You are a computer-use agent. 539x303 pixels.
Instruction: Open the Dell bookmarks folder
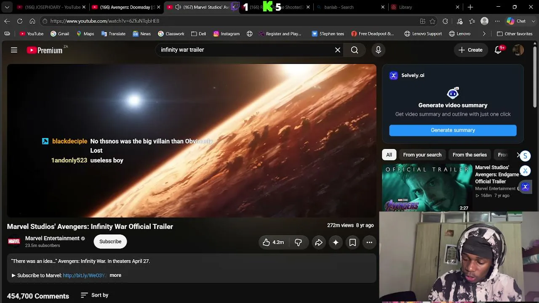coord(198,34)
